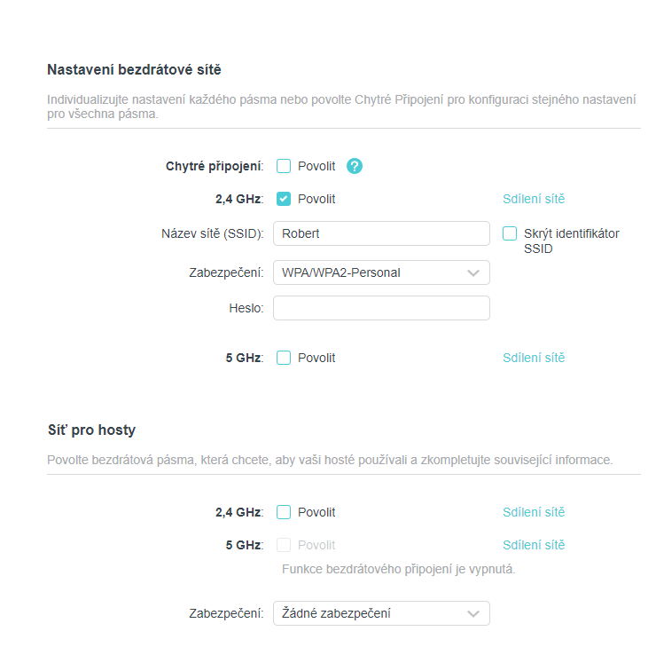
Task: Click the network name field containing Robert
Action: click(381, 233)
